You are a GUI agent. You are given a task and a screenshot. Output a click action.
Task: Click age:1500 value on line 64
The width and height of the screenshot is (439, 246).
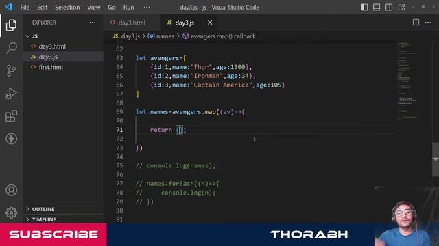tap(230, 67)
